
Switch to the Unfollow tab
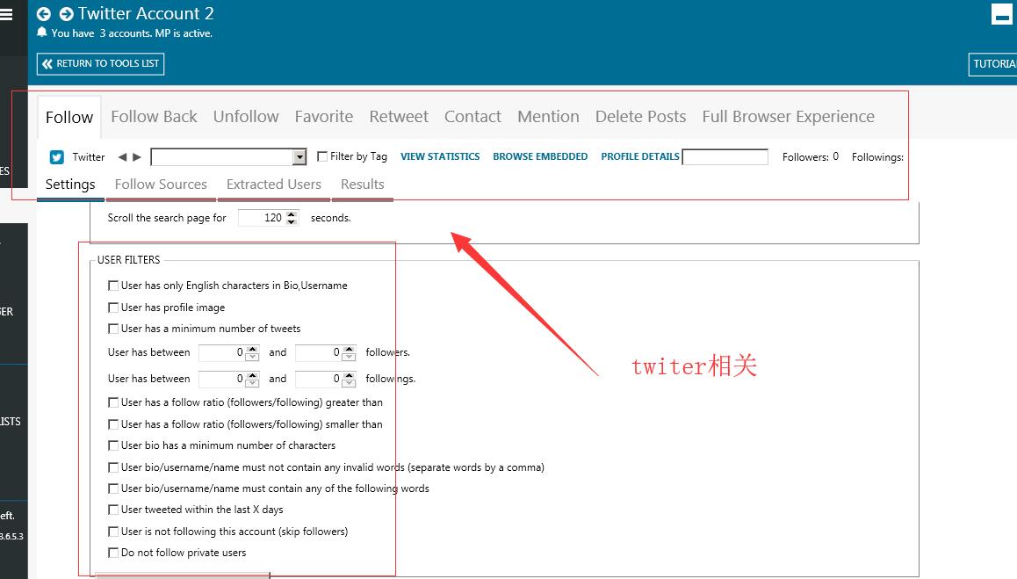pos(246,117)
